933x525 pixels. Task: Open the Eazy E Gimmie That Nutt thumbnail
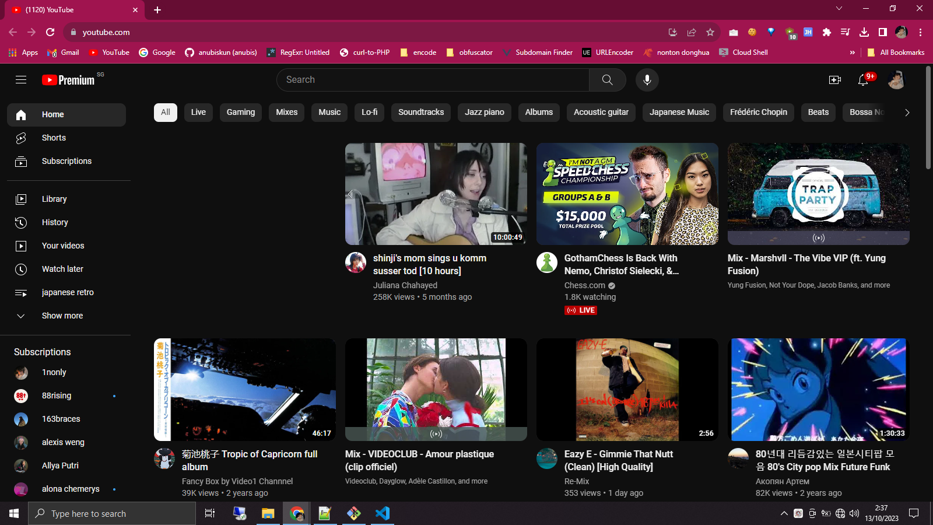pyautogui.click(x=627, y=390)
